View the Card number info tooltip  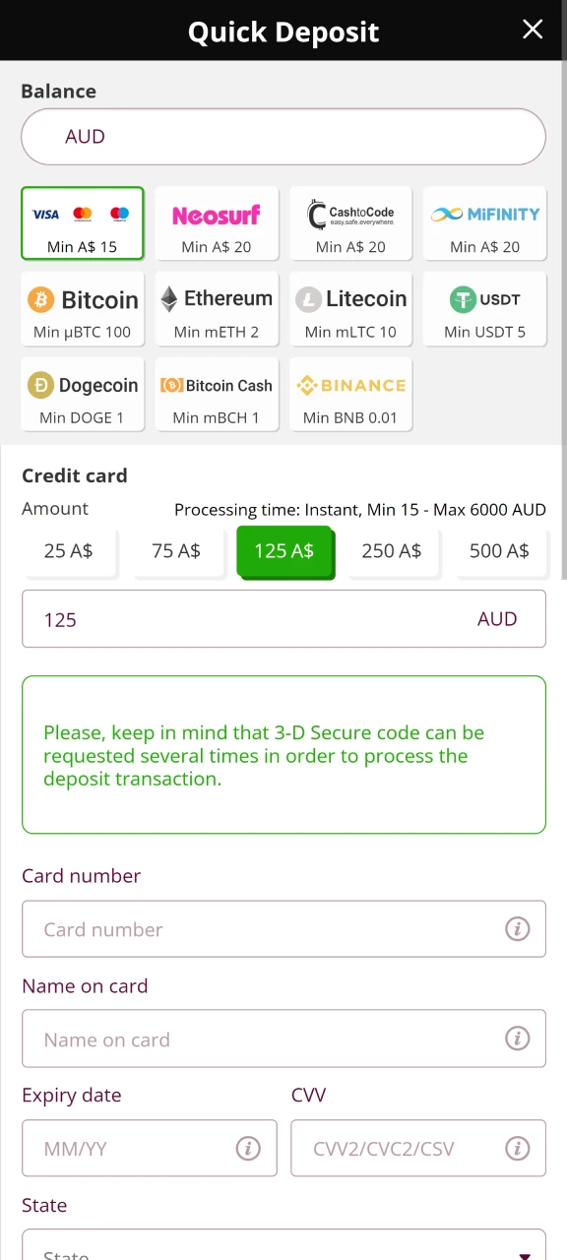517,928
